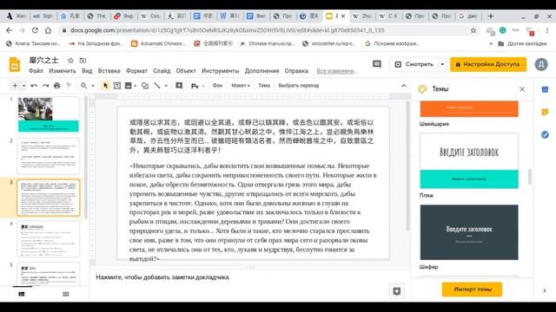556x312 pixels.
Task: Bookmark this page with star icon
Action: (x=473, y=30)
